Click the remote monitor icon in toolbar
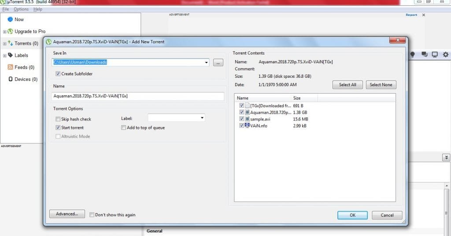This screenshot has height=236, width=451. [x=435, y=54]
